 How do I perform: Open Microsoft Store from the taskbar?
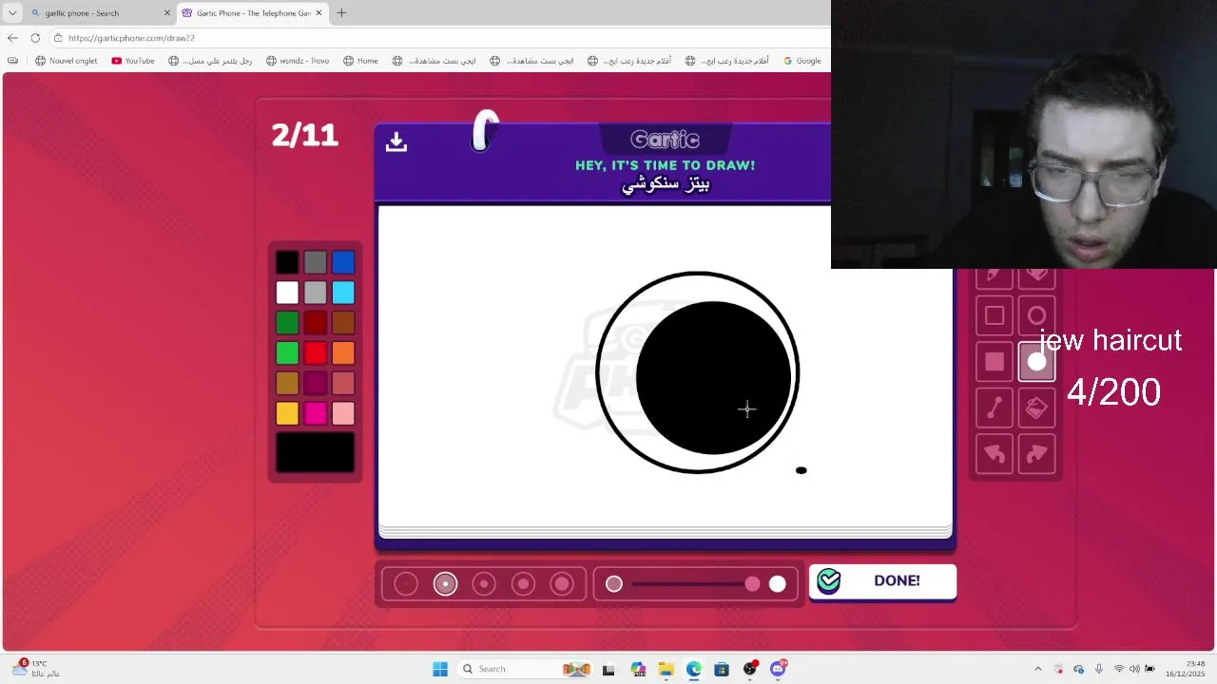click(722, 669)
